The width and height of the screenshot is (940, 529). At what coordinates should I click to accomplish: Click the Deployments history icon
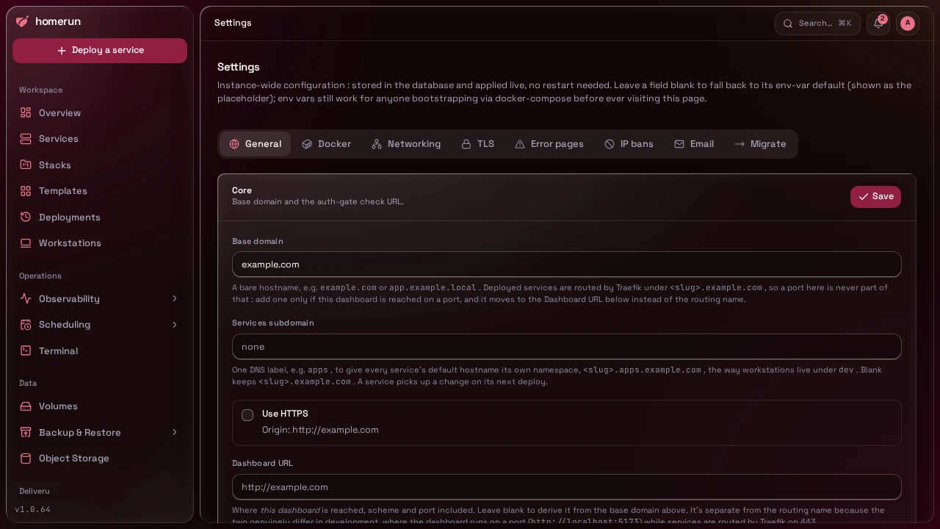26,217
